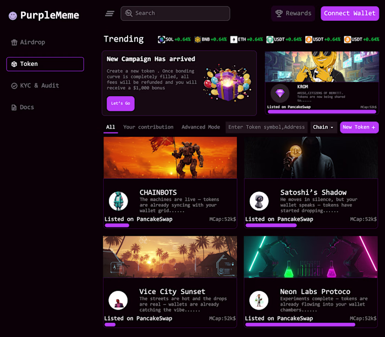Screen dimensions: 385x337
Task: Click the KYC & Audit checkmark icon
Action: [14, 86]
